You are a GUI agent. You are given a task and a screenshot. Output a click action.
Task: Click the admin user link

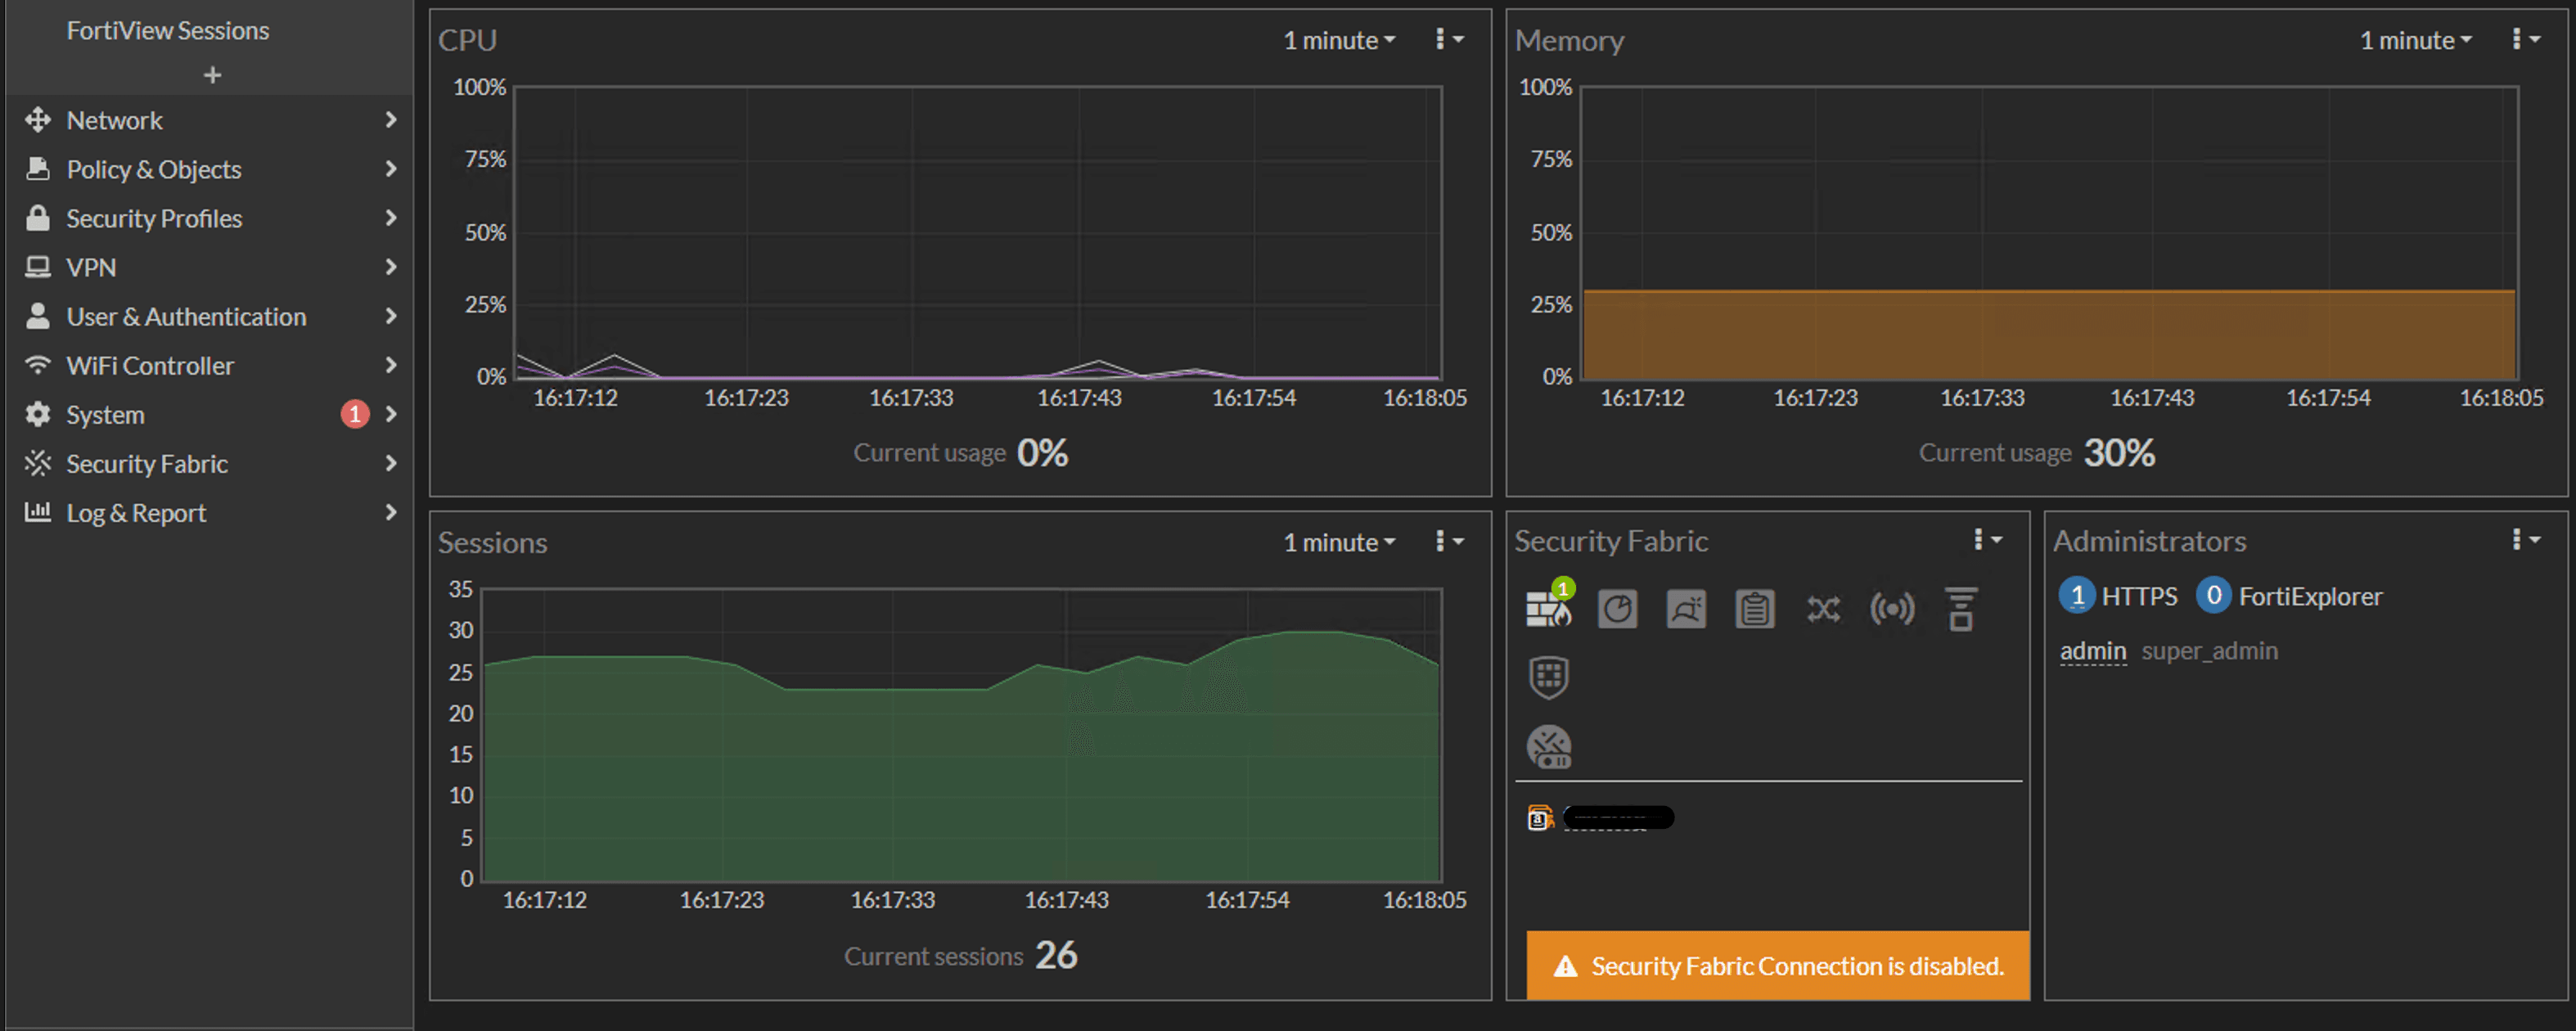click(x=2092, y=651)
